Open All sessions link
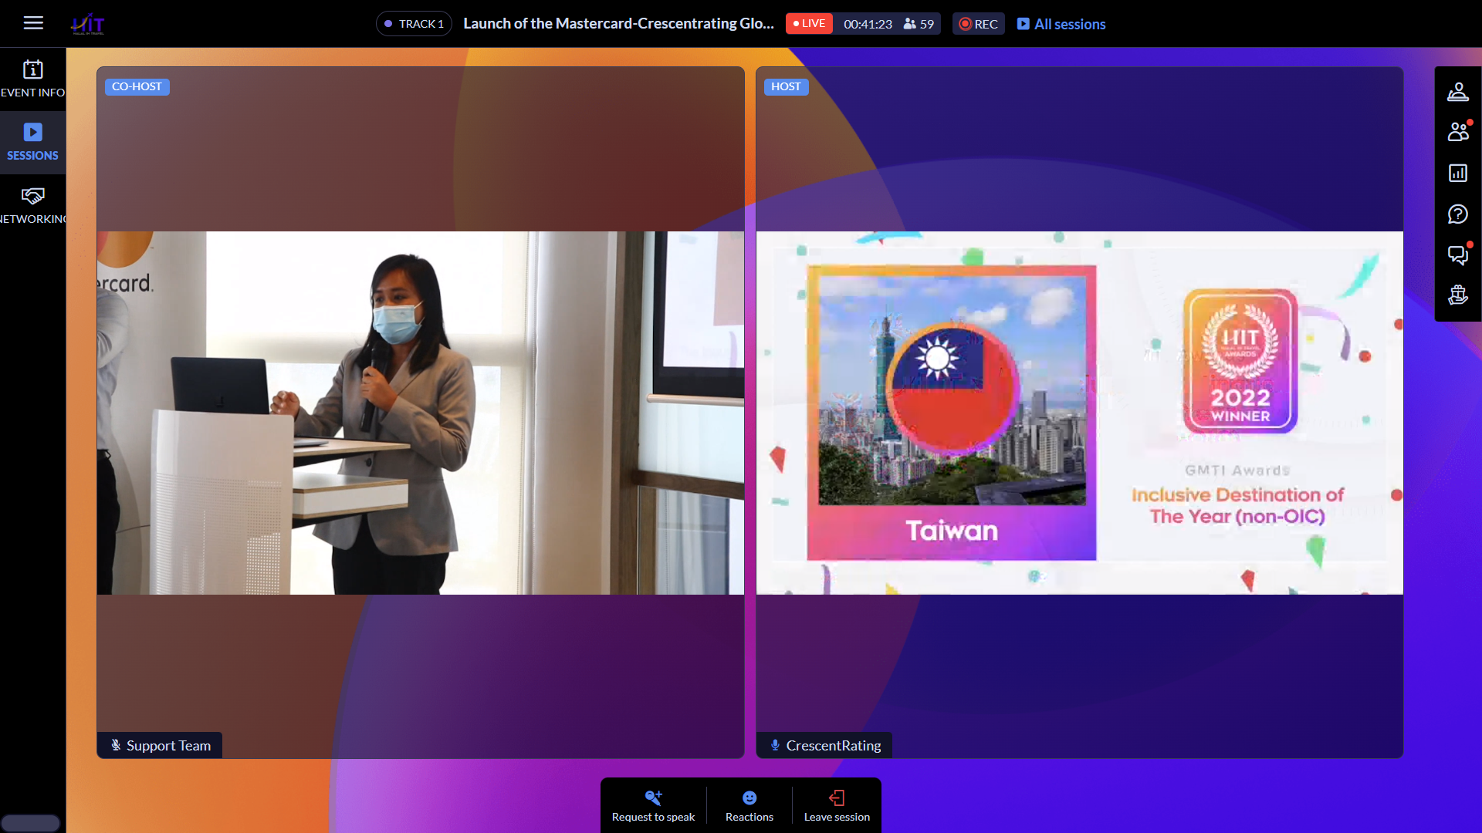 [1061, 24]
